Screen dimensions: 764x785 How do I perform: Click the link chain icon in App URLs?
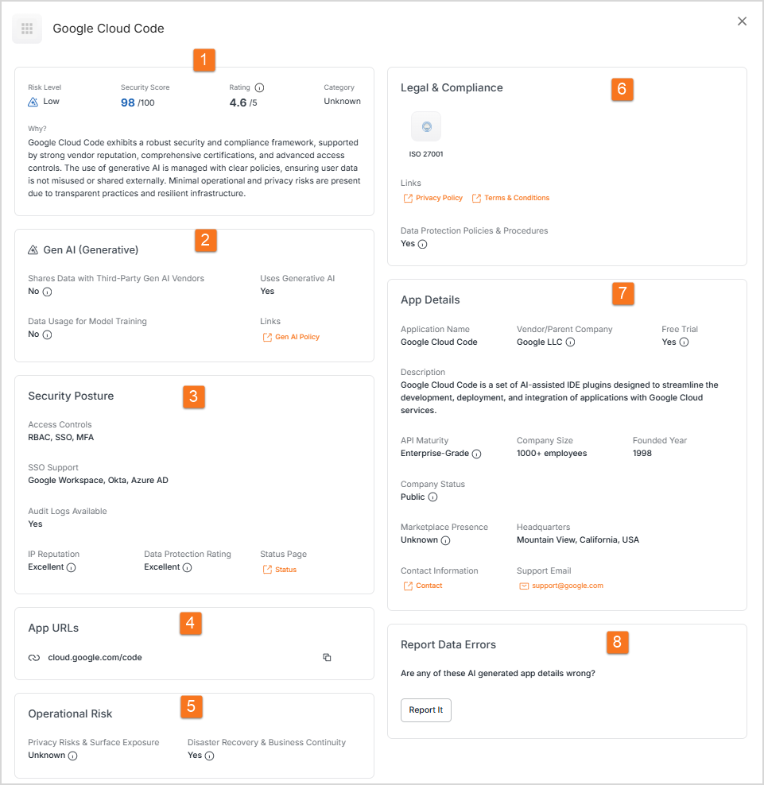point(34,658)
